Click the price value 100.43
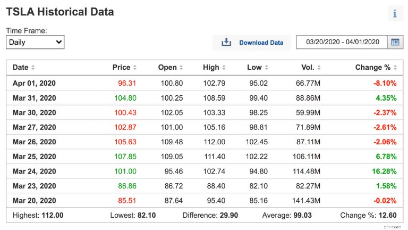The image size is (408, 230). tap(125, 113)
